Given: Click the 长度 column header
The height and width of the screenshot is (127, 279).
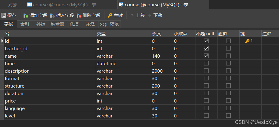Looking at the screenshot, I should click(x=162, y=33).
